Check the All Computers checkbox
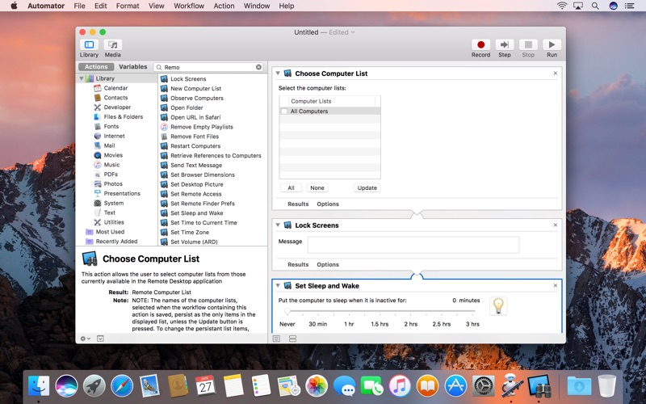This screenshot has width=646, height=404. [284, 111]
